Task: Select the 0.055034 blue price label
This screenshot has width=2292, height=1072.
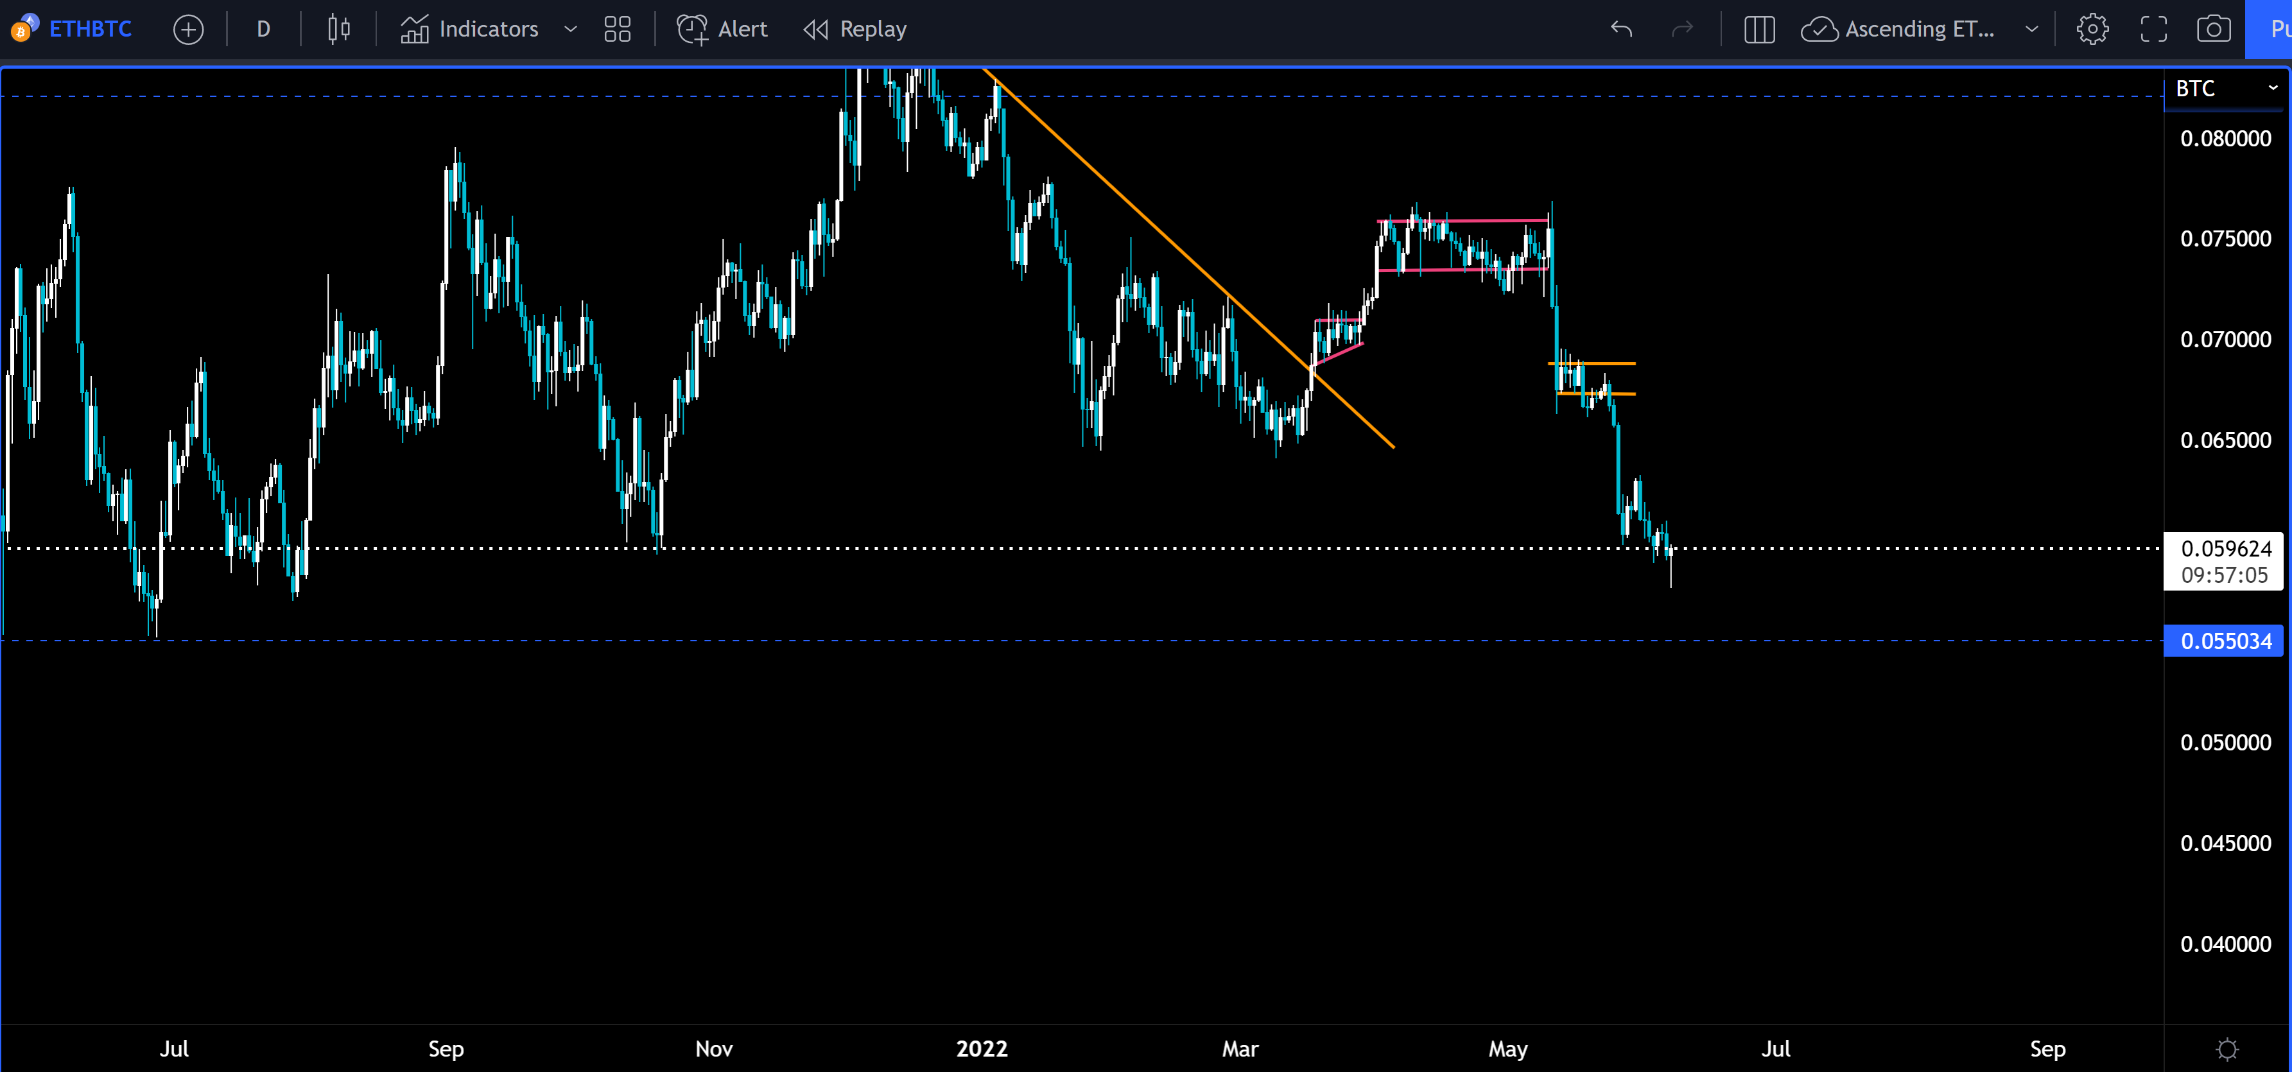Action: pos(2225,641)
